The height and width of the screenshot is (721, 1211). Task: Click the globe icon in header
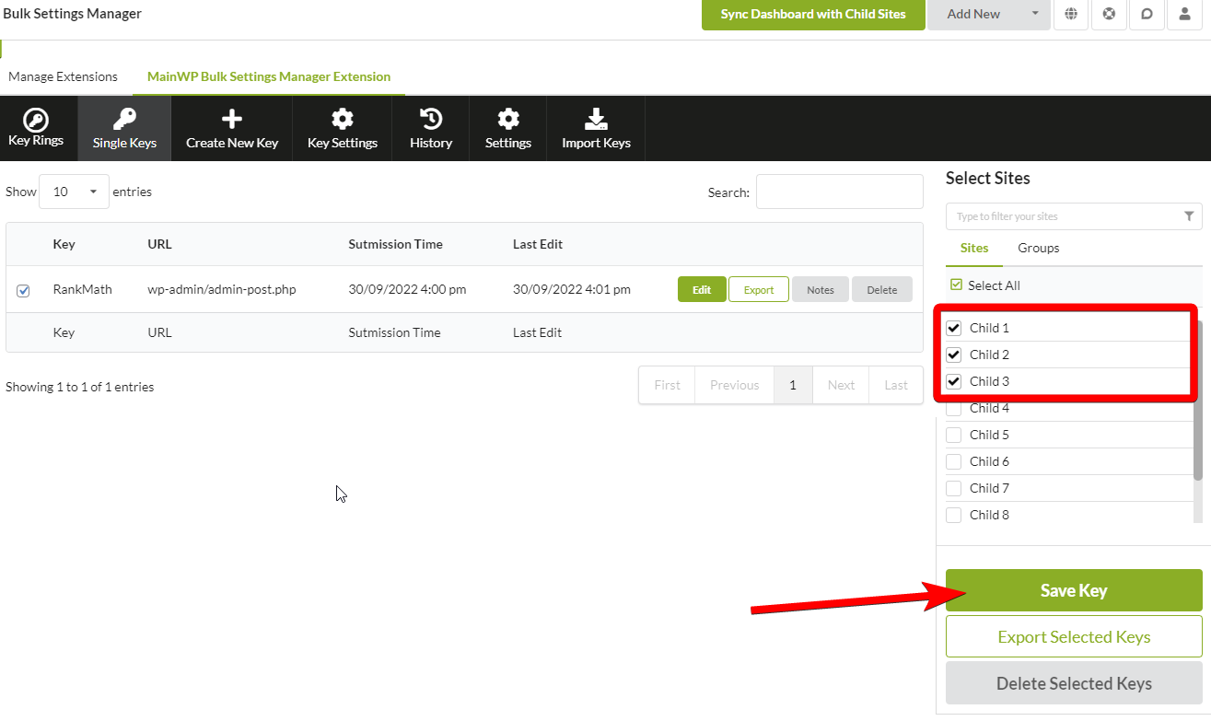[1071, 14]
